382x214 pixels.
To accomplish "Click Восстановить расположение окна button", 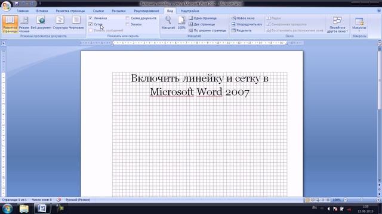I will point(295,30).
